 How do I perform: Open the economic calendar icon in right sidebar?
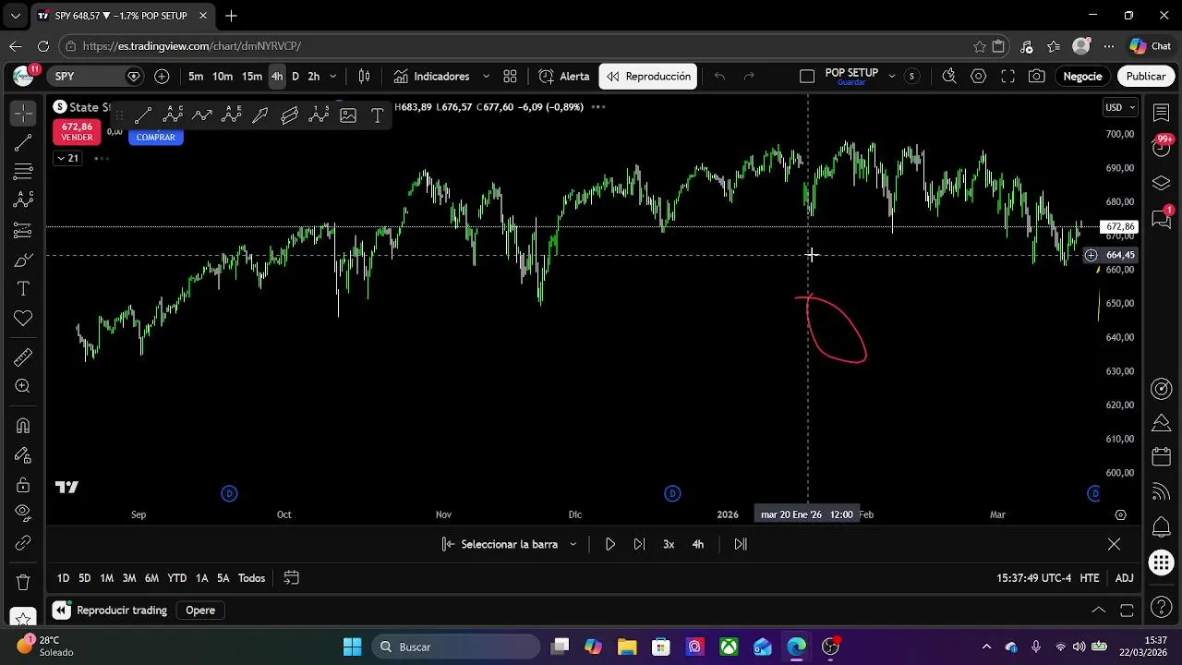coord(1162,457)
